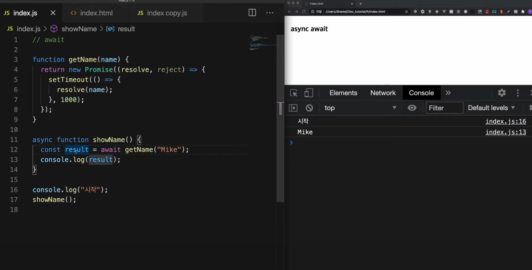The image size is (532, 270).
Task: Open the purple profile avatar
Action: [x=530, y=12]
